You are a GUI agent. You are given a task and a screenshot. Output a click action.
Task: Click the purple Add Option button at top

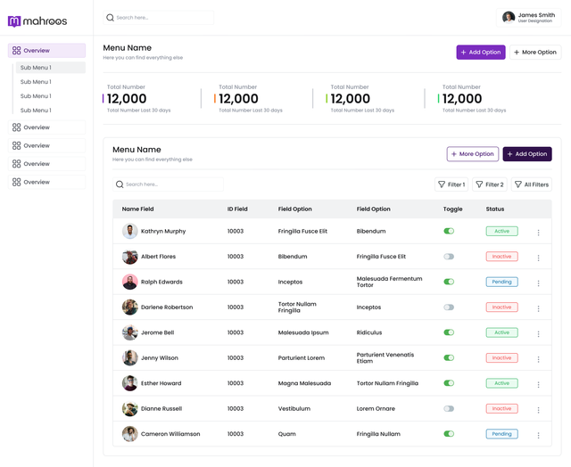(x=480, y=53)
